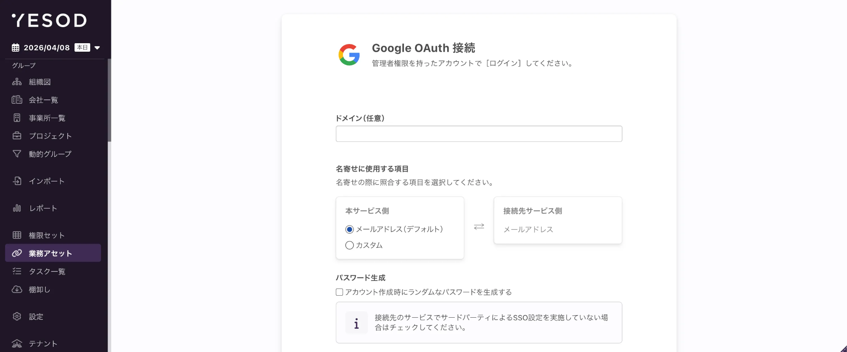Click the report bar chart icon
This screenshot has width=847, height=352.
(x=17, y=208)
